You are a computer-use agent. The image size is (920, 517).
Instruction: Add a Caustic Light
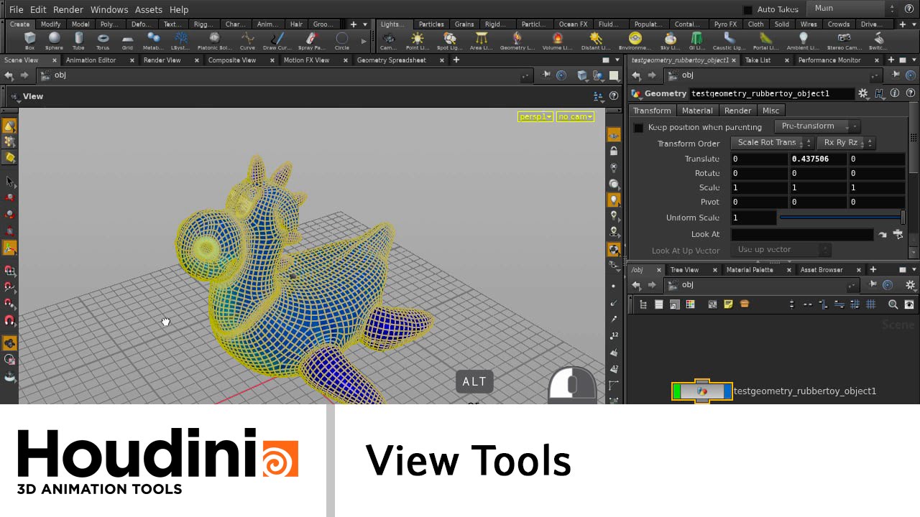(730, 40)
